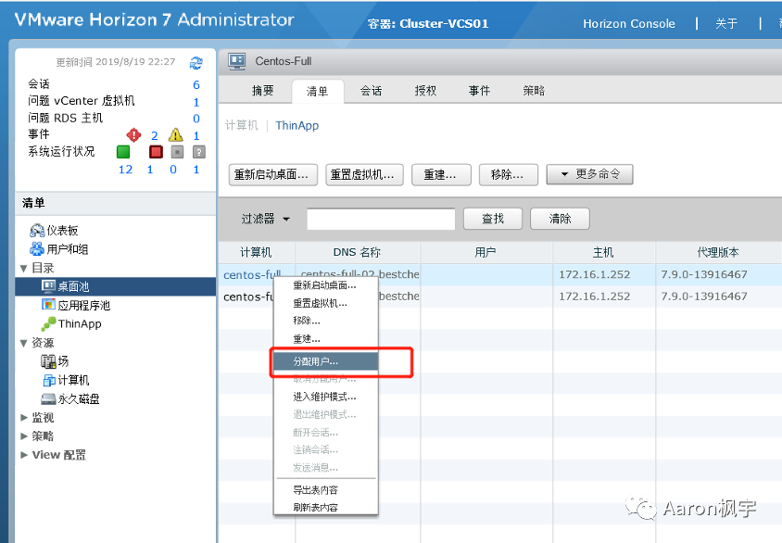Choose 重建... in context menu
The height and width of the screenshot is (543, 782).
click(326, 339)
